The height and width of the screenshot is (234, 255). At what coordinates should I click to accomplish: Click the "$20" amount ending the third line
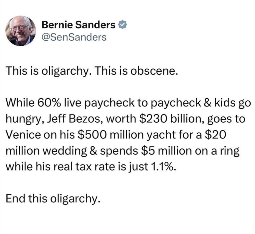216,135
